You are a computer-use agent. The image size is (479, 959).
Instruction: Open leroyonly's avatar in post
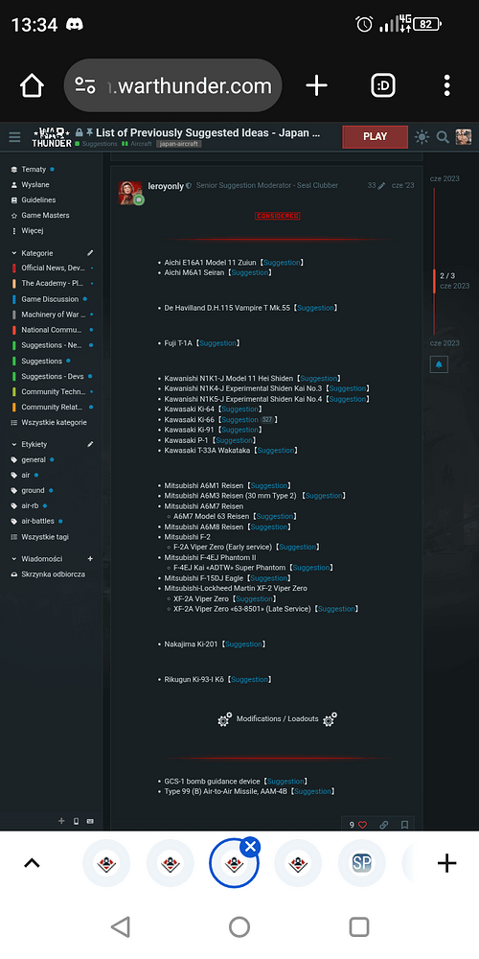pos(130,193)
